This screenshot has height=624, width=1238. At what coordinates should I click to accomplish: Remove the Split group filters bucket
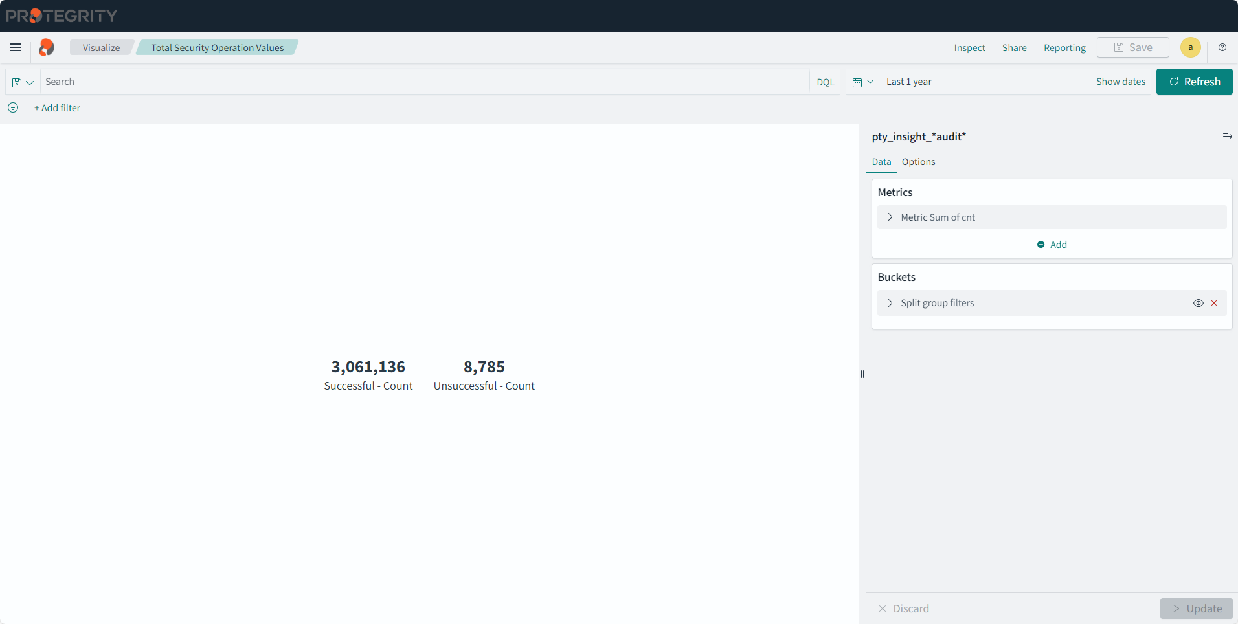pyautogui.click(x=1214, y=303)
